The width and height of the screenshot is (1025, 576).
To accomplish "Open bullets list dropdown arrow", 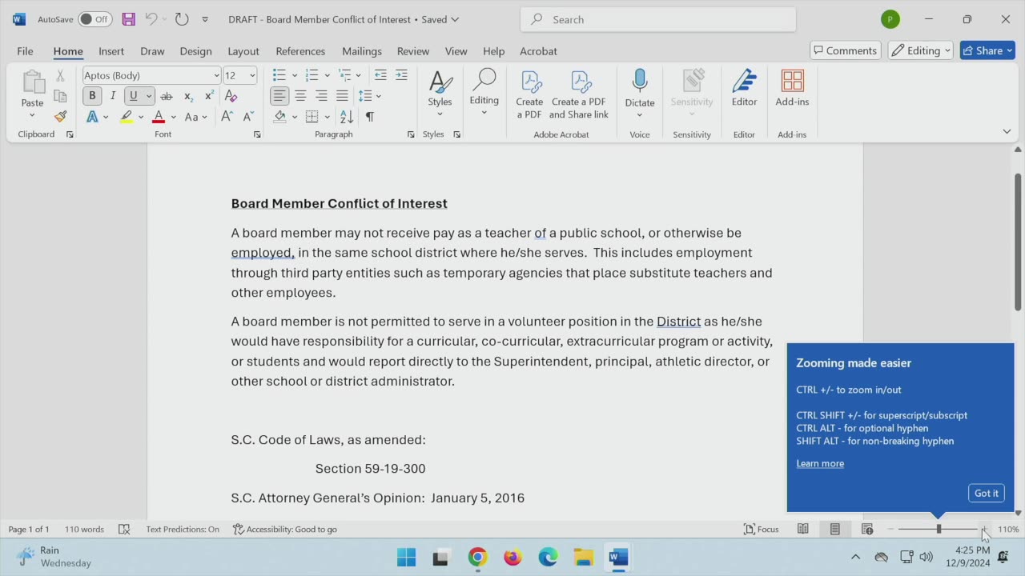I will tap(295, 75).
